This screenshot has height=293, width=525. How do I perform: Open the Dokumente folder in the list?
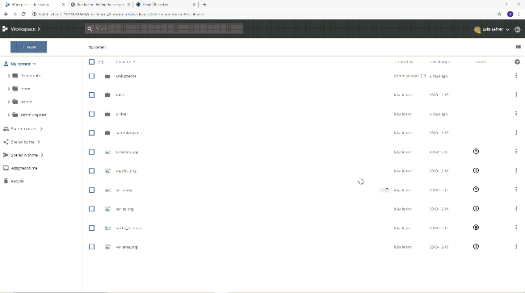tap(126, 76)
